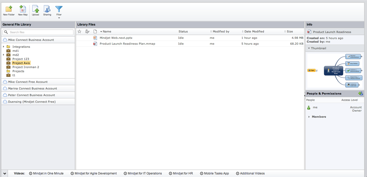Screen dimensions: 367x177
Task: Select the Project Ironman 2 folder
Action: pos(26,67)
